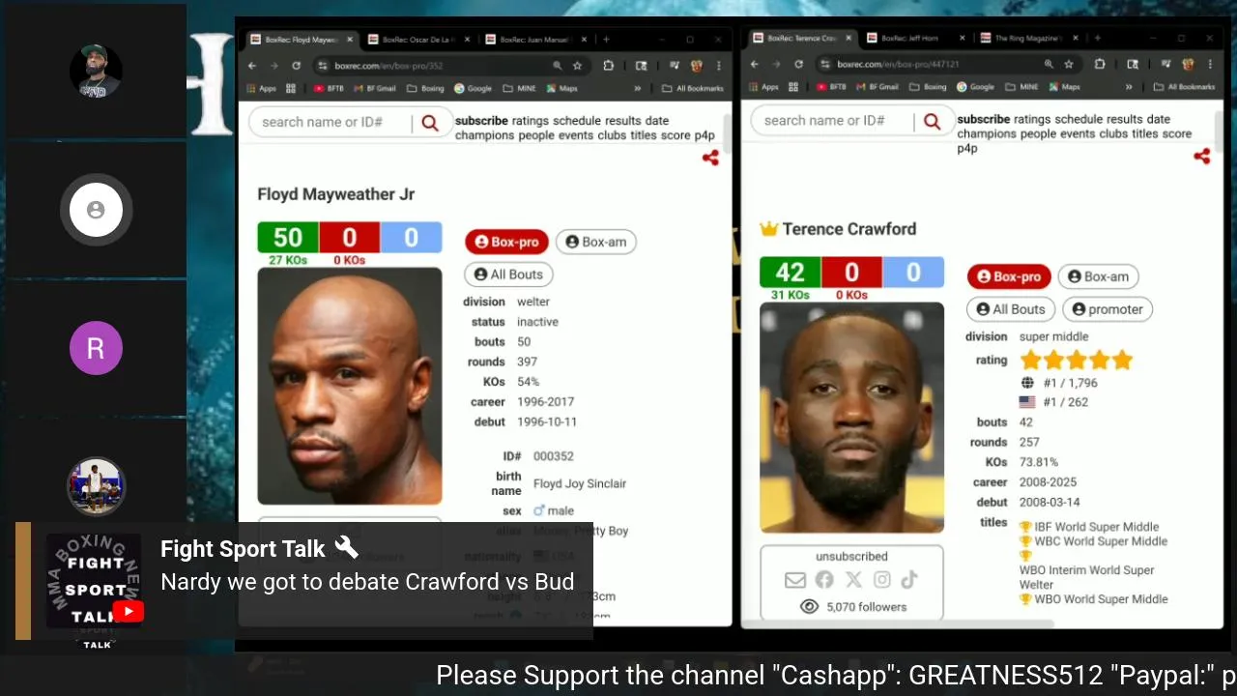1237x696 pixels.
Task: Select Box-am on the Crawford profile
Action: click(x=1098, y=276)
